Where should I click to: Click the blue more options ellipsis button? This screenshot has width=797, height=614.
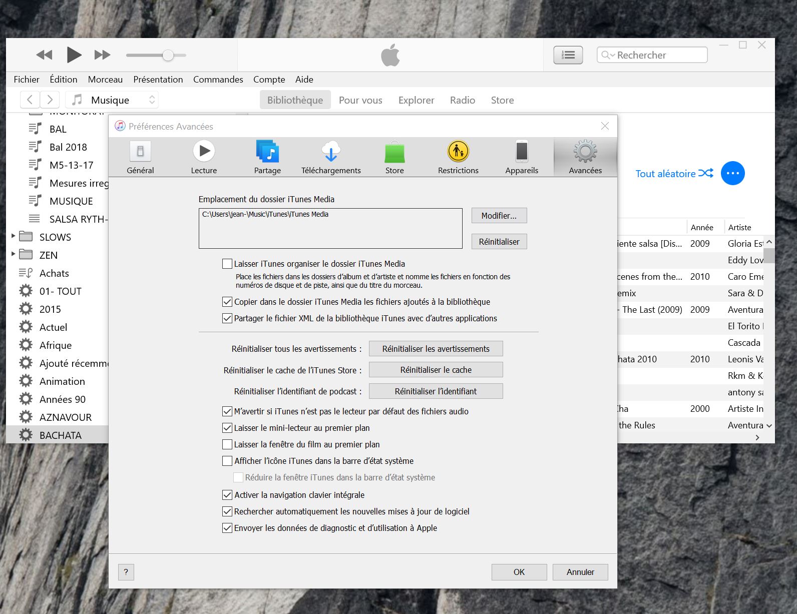tap(732, 173)
